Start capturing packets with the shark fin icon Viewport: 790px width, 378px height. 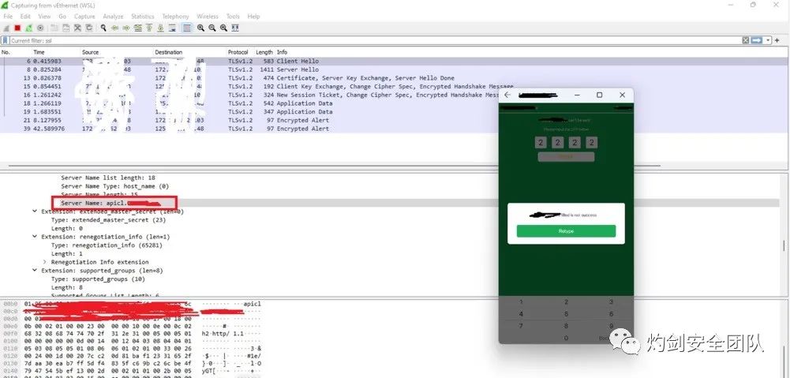coord(6,28)
